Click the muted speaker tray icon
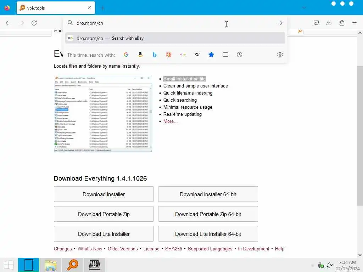The height and width of the screenshot is (272, 363). pos(329,265)
